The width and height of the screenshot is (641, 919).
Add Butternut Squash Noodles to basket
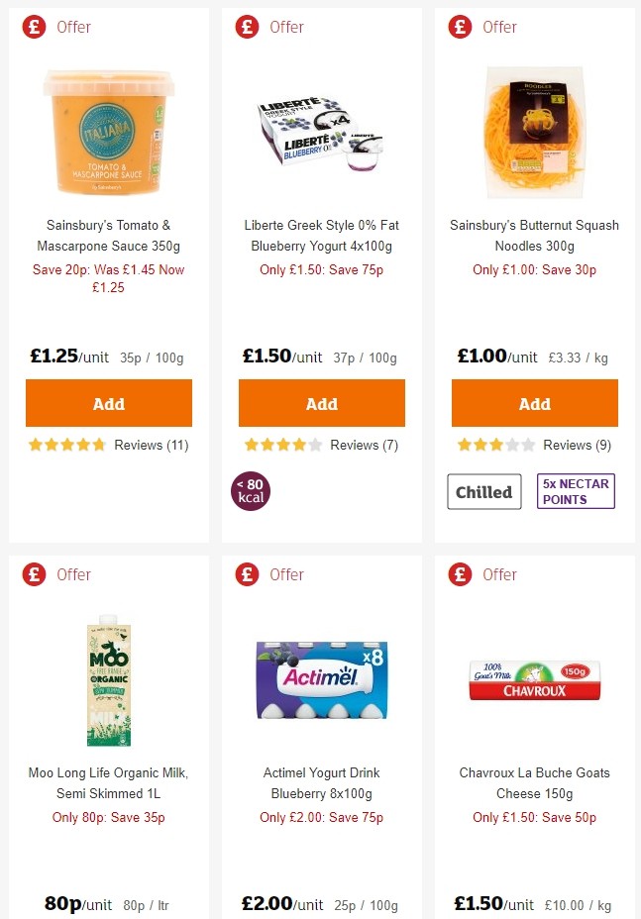tap(534, 403)
